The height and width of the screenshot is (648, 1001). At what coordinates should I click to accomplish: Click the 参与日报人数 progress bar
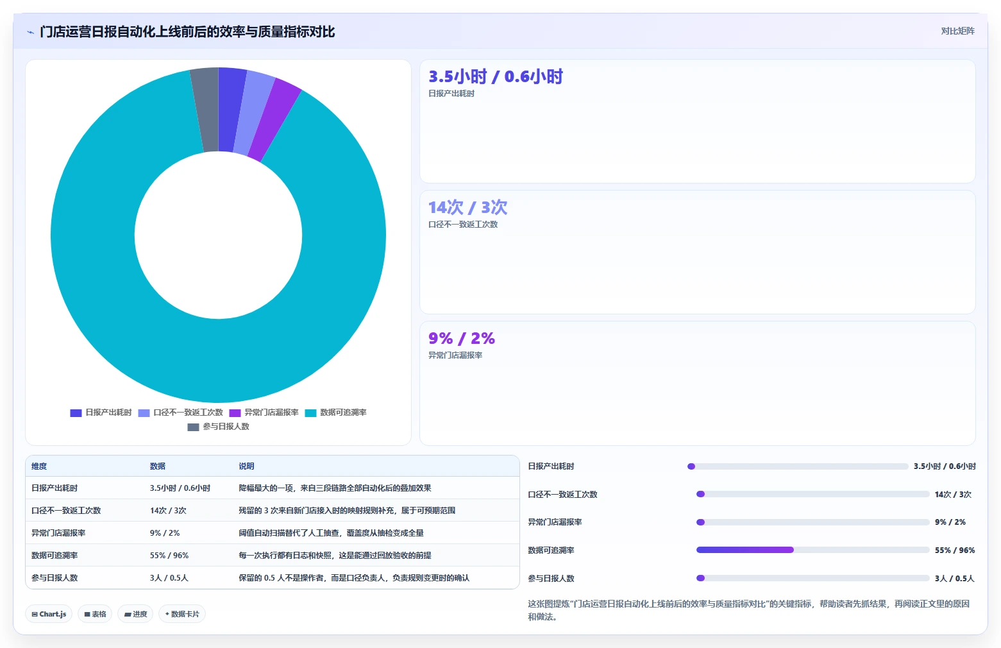tap(813, 578)
